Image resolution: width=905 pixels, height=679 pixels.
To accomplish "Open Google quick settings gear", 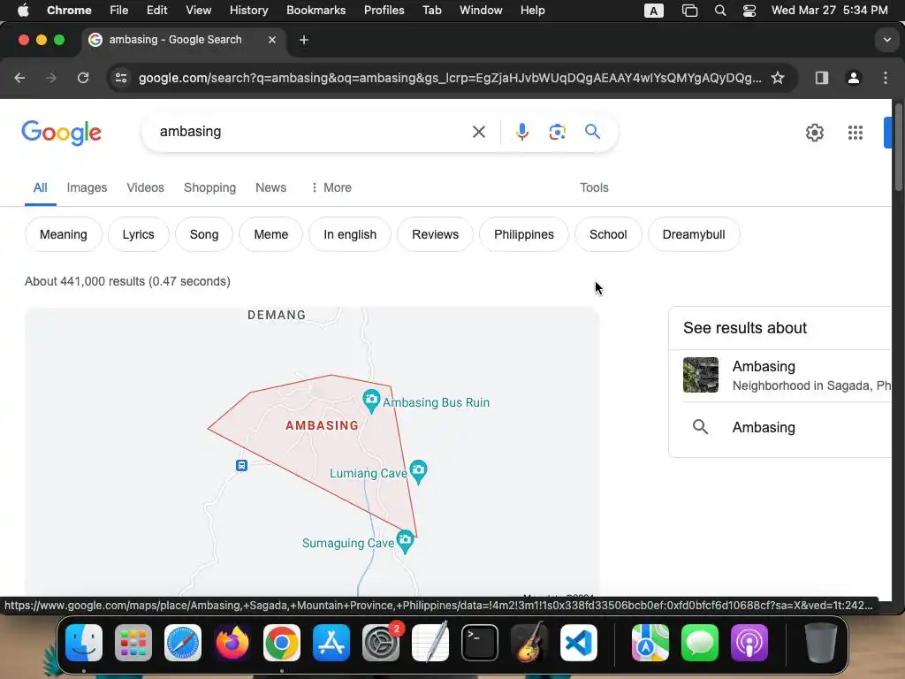I will click(814, 133).
